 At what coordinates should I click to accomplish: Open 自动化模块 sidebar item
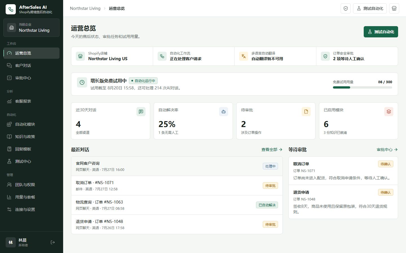coord(31,124)
